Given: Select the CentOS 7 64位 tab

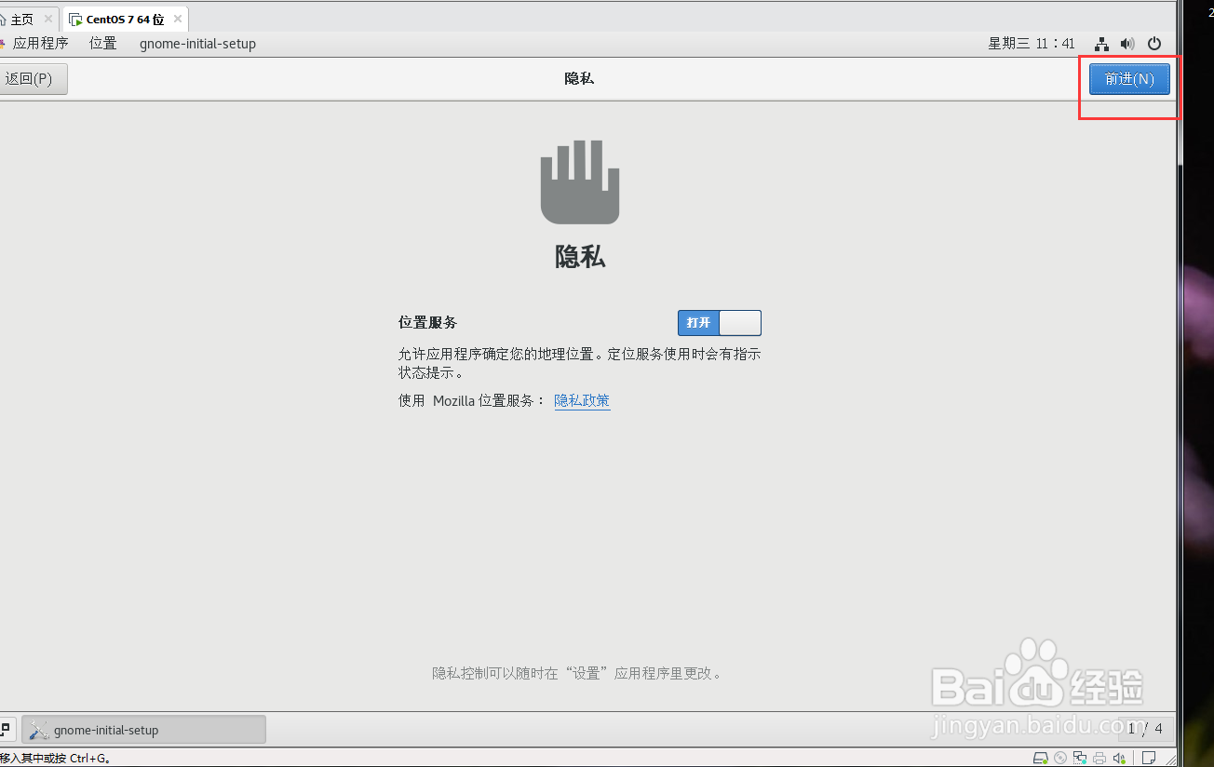Looking at the screenshot, I should 122,18.
